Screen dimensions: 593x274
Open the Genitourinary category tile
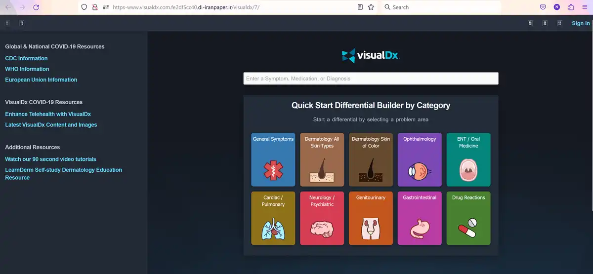371,218
